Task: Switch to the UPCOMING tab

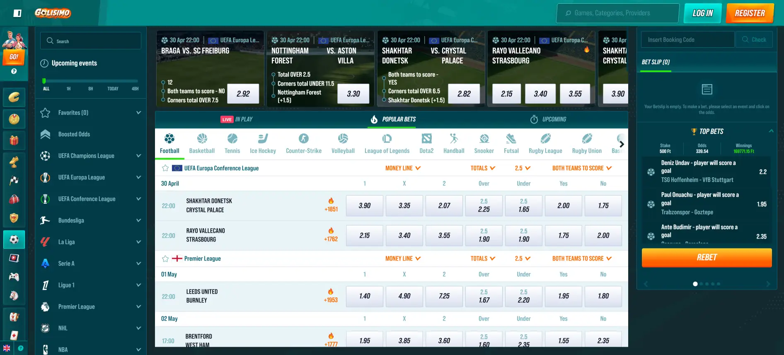Action: (x=548, y=119)
